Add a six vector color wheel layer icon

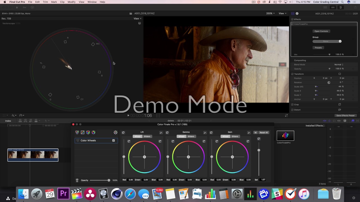click(x=93, y=132)
